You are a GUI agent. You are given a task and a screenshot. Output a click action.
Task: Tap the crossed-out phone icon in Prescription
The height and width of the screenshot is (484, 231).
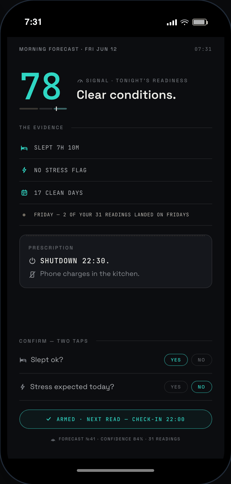[x=32, y=274]
